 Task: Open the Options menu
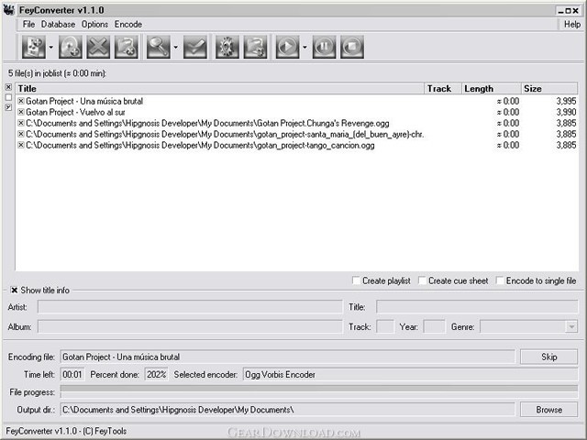pos(94,25)
